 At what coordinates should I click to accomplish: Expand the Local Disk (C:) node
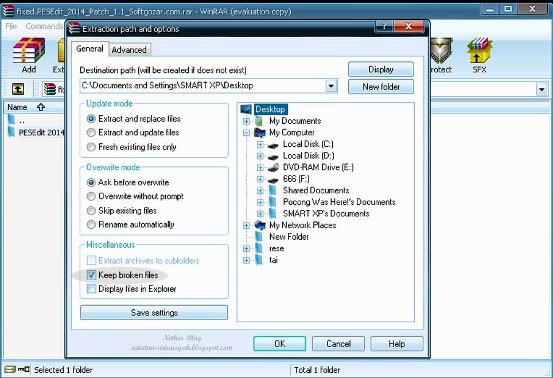pyautogui.click(x=260, y=145)
